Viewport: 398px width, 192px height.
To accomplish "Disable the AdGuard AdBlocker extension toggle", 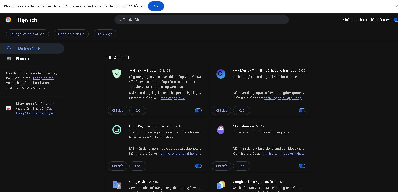I will point(198,110).
